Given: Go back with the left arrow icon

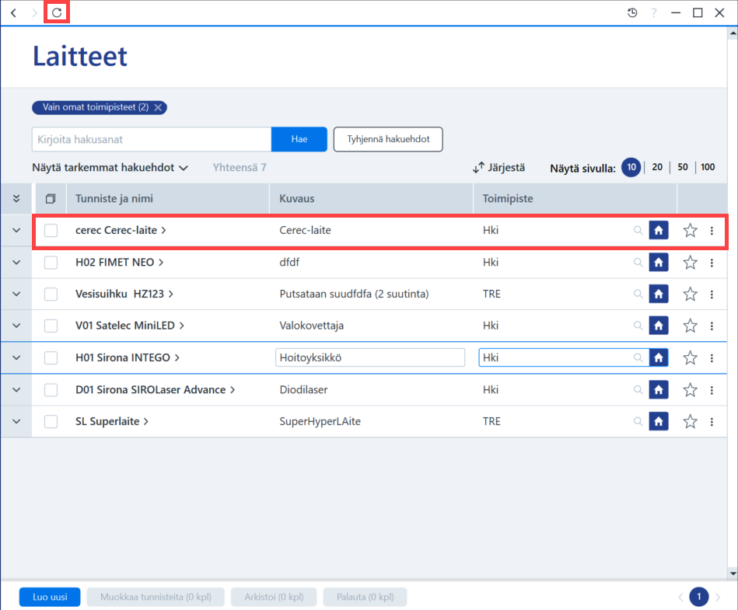Looking at the screenshot, I should [x=14, y=12].
